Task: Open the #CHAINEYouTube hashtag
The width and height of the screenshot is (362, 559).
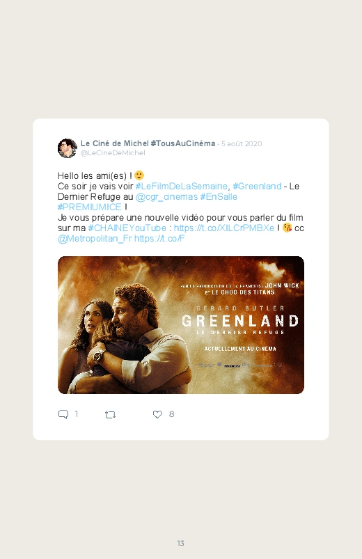Action: point(127,228)
